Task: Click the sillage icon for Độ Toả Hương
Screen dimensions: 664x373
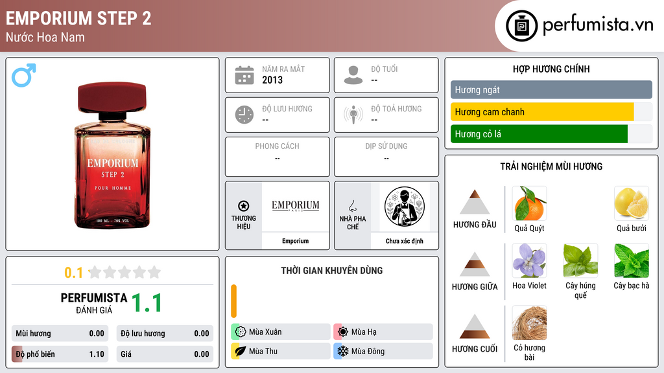Action: point(353,115)
